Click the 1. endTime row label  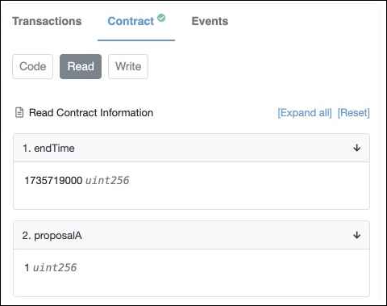48,149
